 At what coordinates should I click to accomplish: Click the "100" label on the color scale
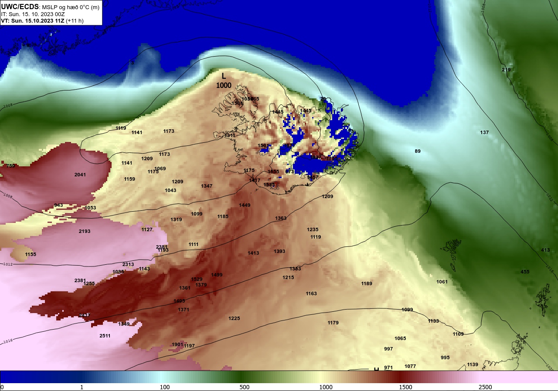pyautogui.click(x=164, y=387)
